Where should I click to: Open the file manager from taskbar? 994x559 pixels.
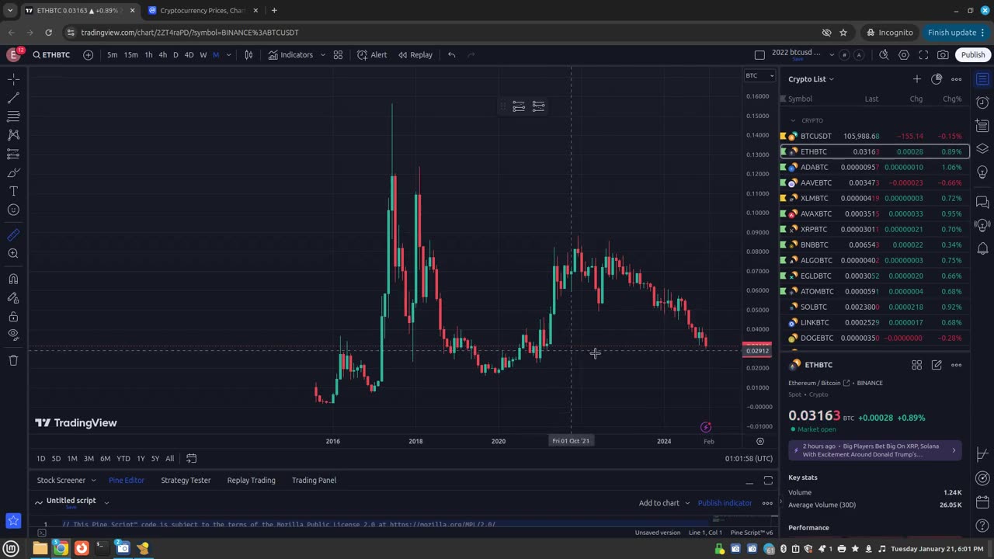tap(40, 548)
